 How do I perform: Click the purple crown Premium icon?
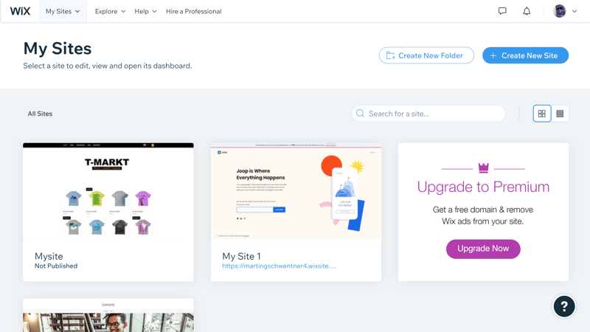[483, 168]
